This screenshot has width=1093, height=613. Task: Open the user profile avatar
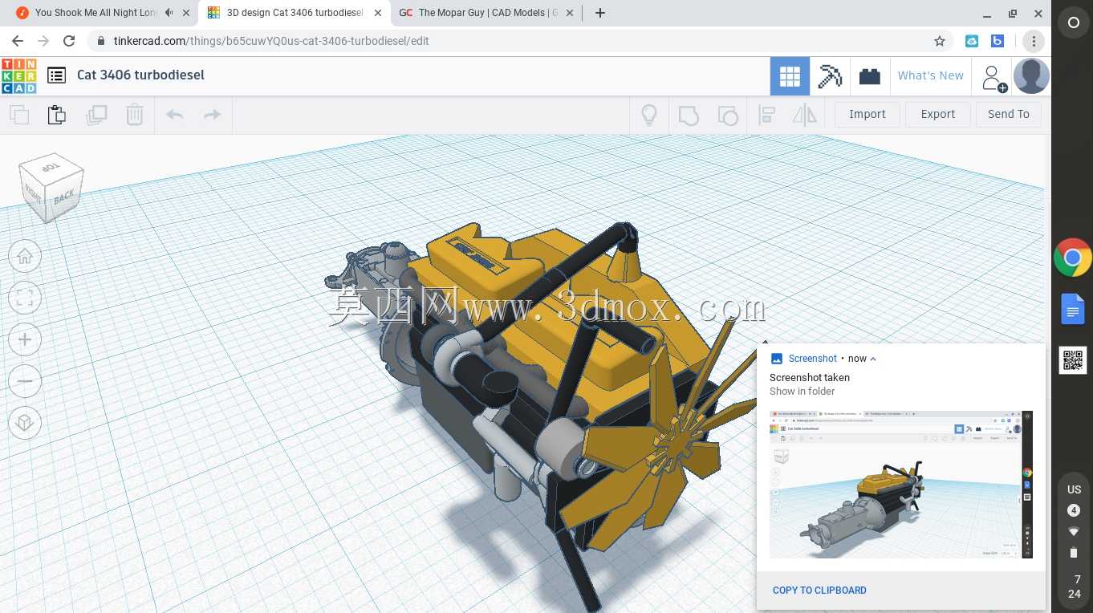click(x=1030, y=76)
